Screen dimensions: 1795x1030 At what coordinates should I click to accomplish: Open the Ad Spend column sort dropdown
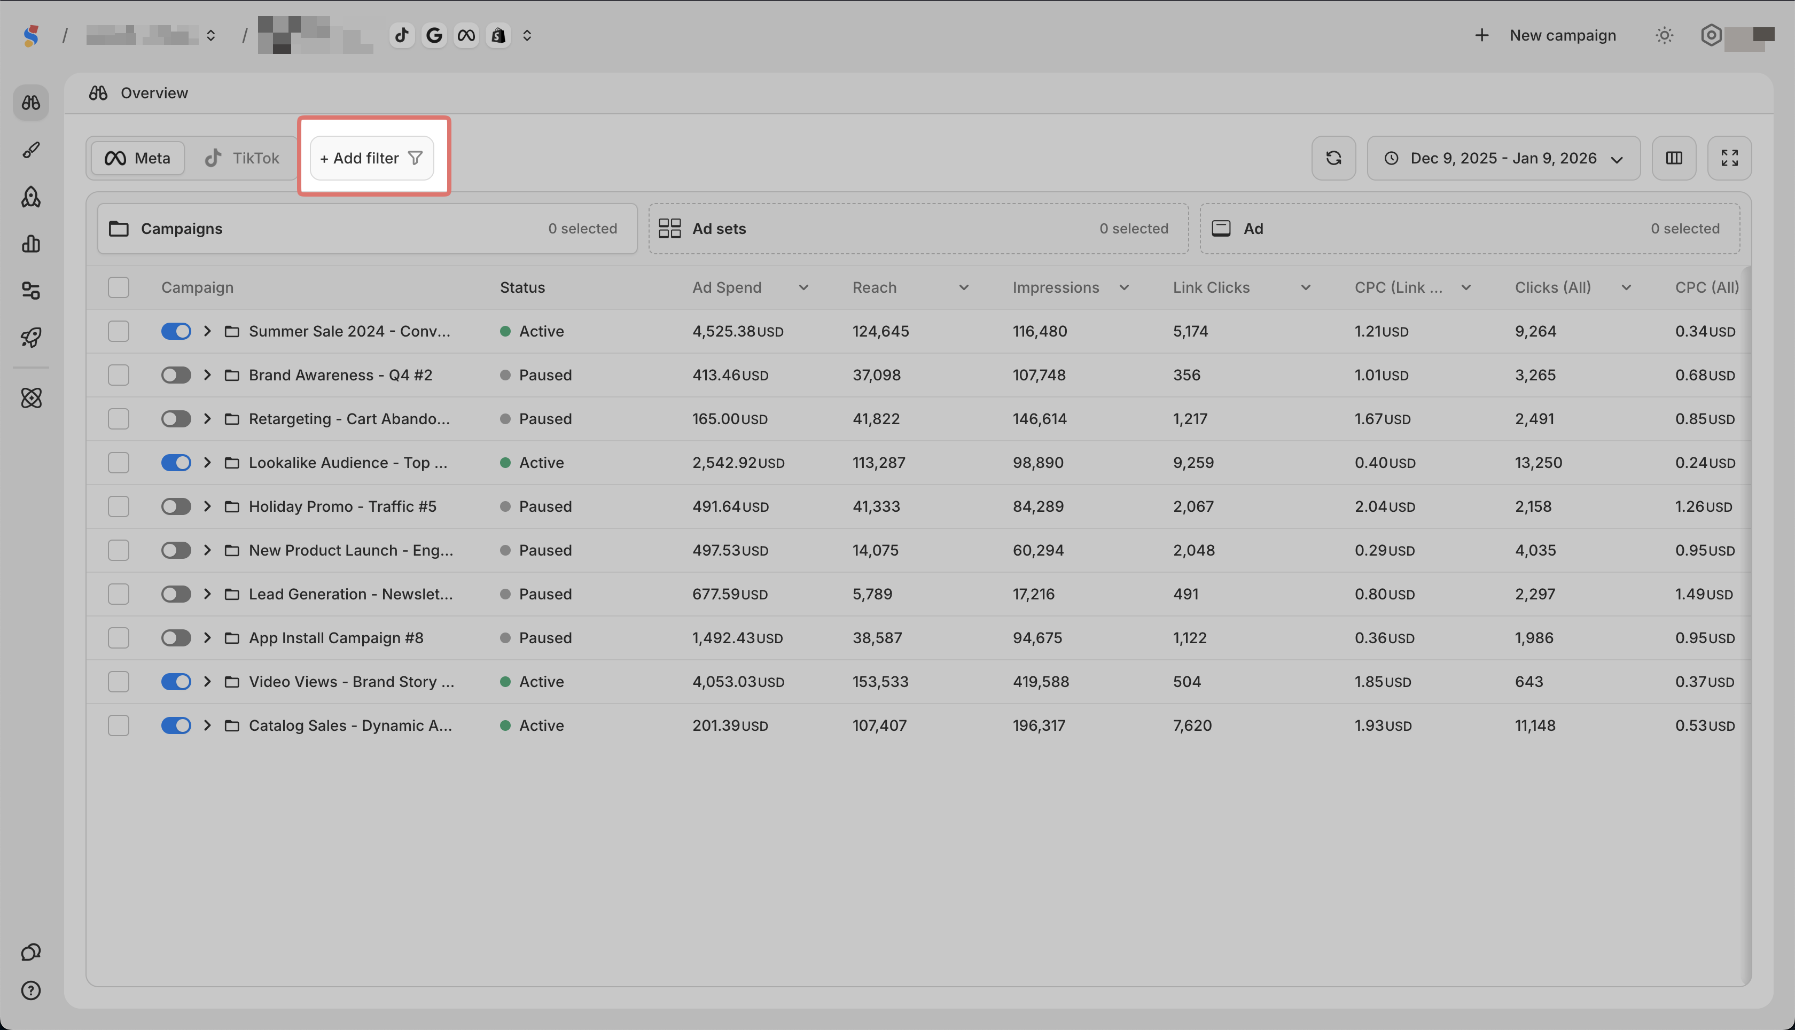[803, 288]
